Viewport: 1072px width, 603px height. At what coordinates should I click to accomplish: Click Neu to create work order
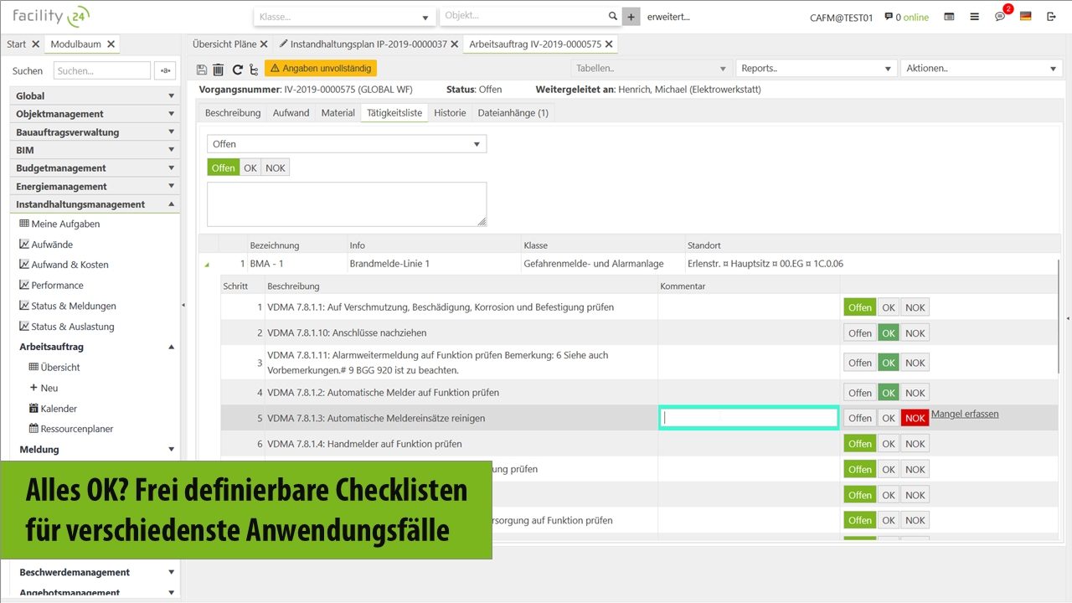click(x=44, y=389)
